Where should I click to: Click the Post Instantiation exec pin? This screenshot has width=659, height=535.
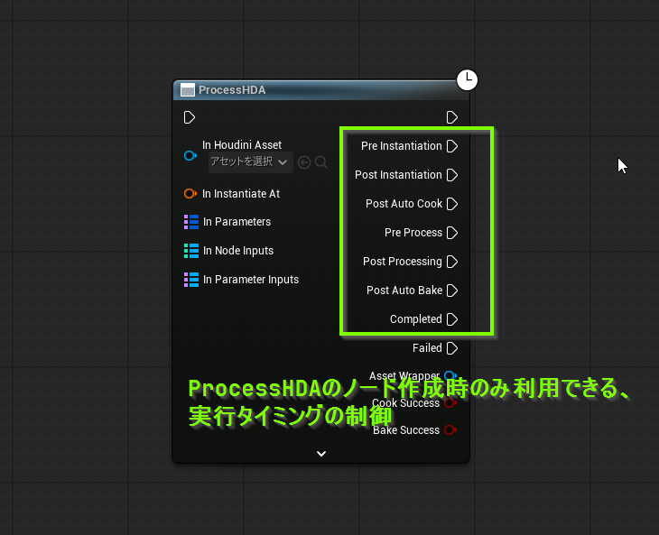(x=451, y=175)
